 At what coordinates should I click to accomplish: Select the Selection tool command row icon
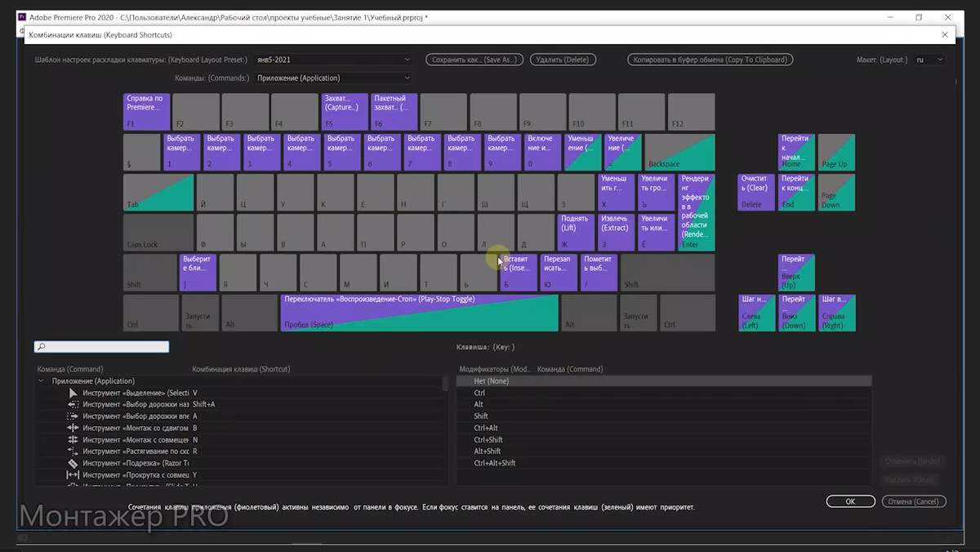(73, 393)
